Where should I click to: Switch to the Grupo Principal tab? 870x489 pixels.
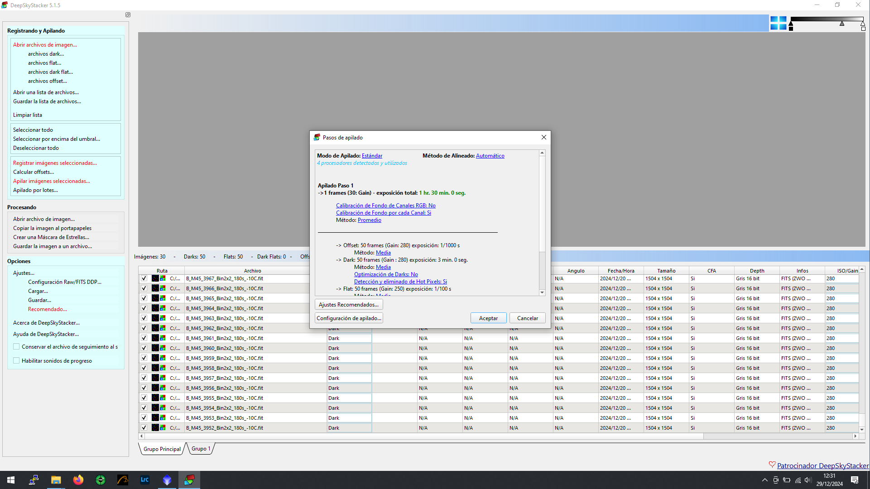[162, 449]
